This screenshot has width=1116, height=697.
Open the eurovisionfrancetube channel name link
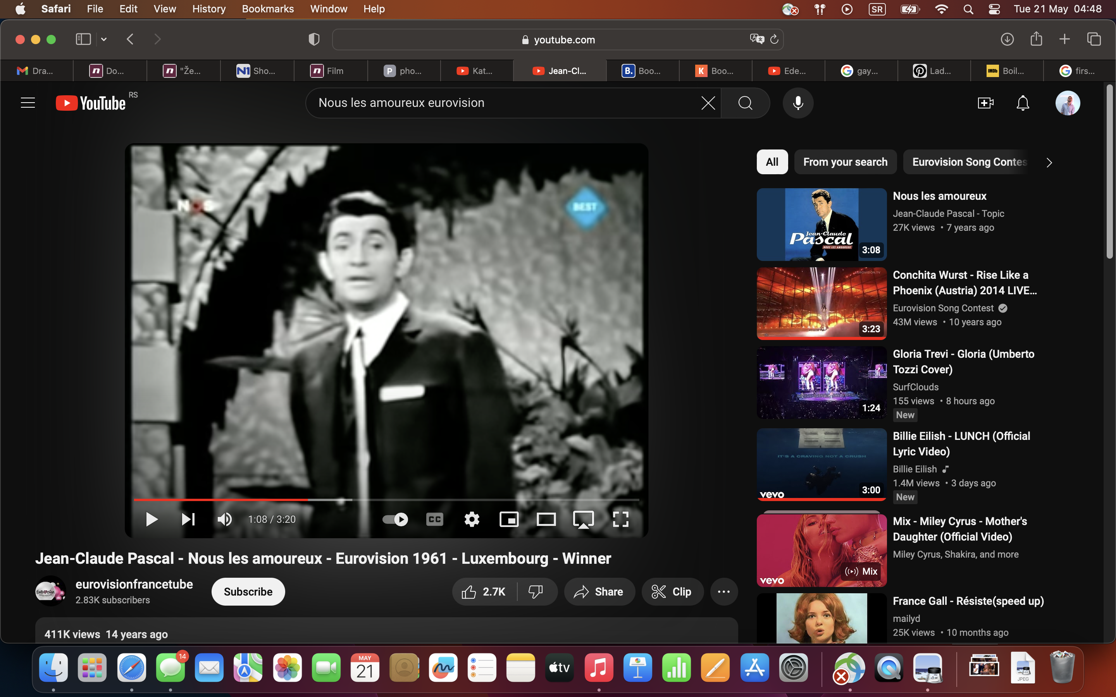click(134, 585)
